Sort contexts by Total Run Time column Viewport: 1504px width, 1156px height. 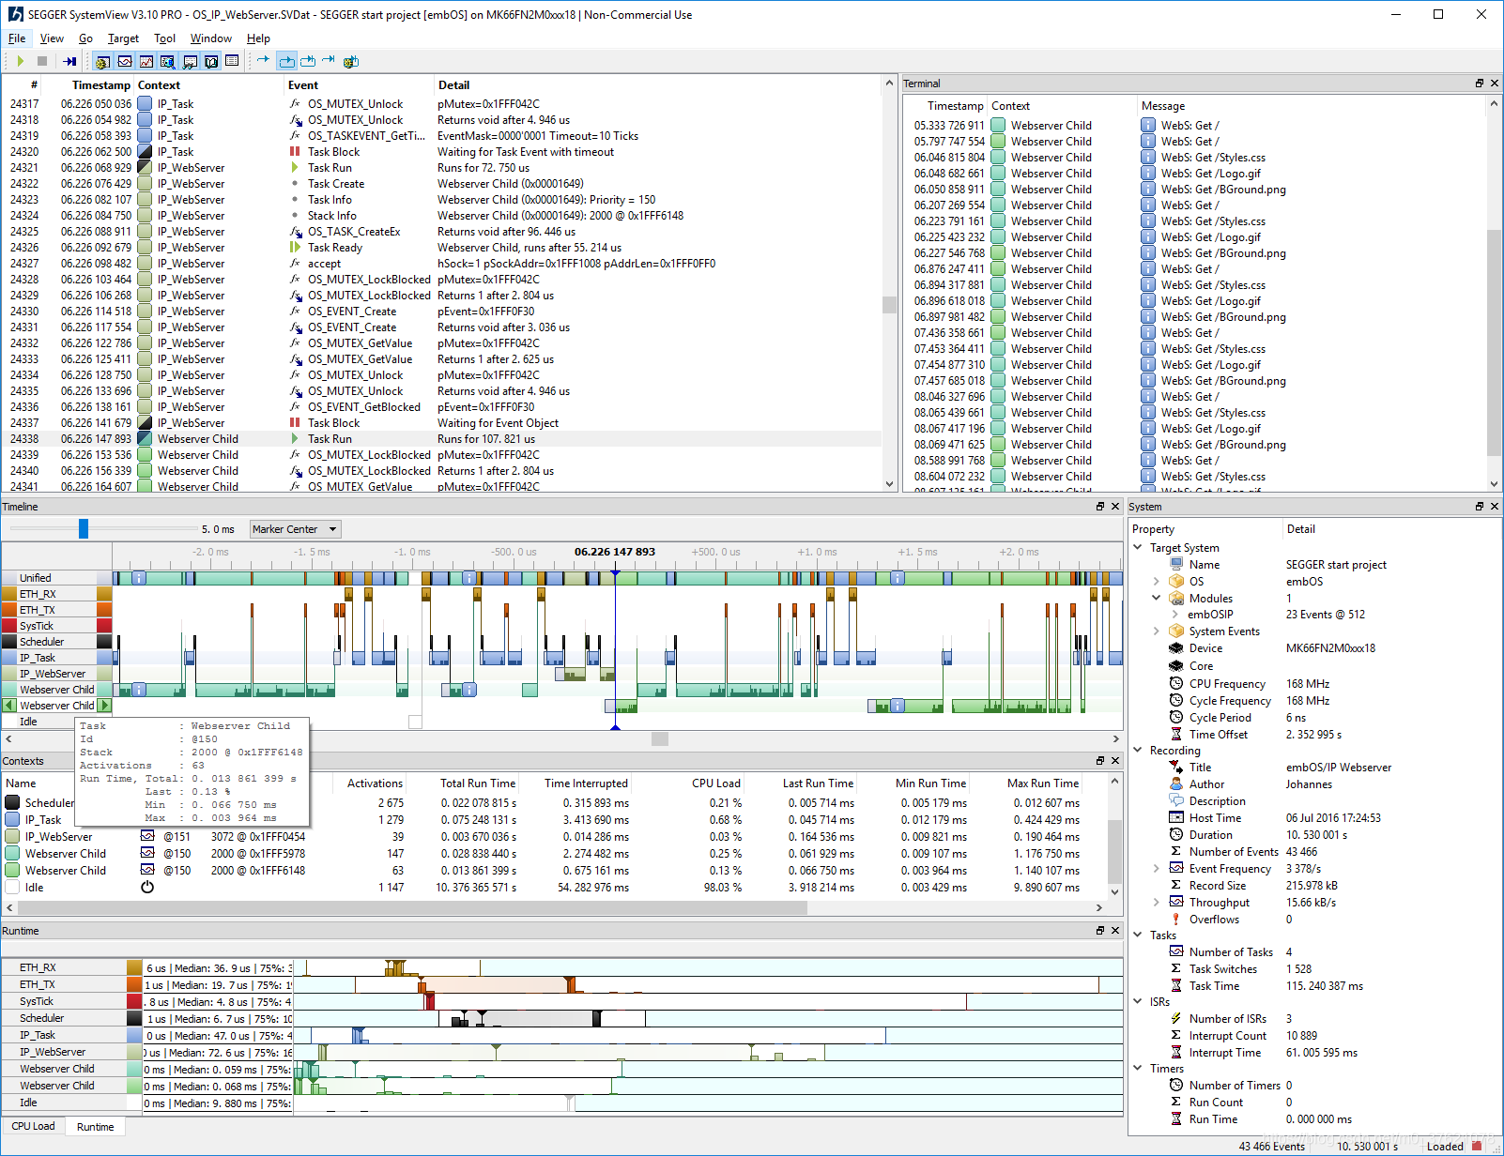click(478, 783)
